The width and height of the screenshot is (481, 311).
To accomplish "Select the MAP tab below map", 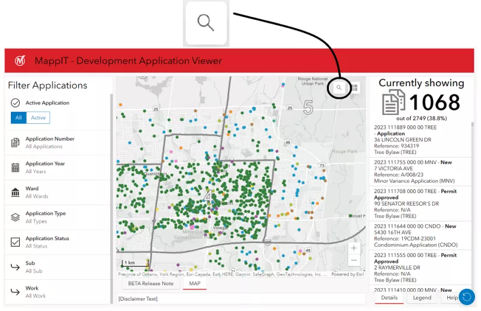I will 195,283.
